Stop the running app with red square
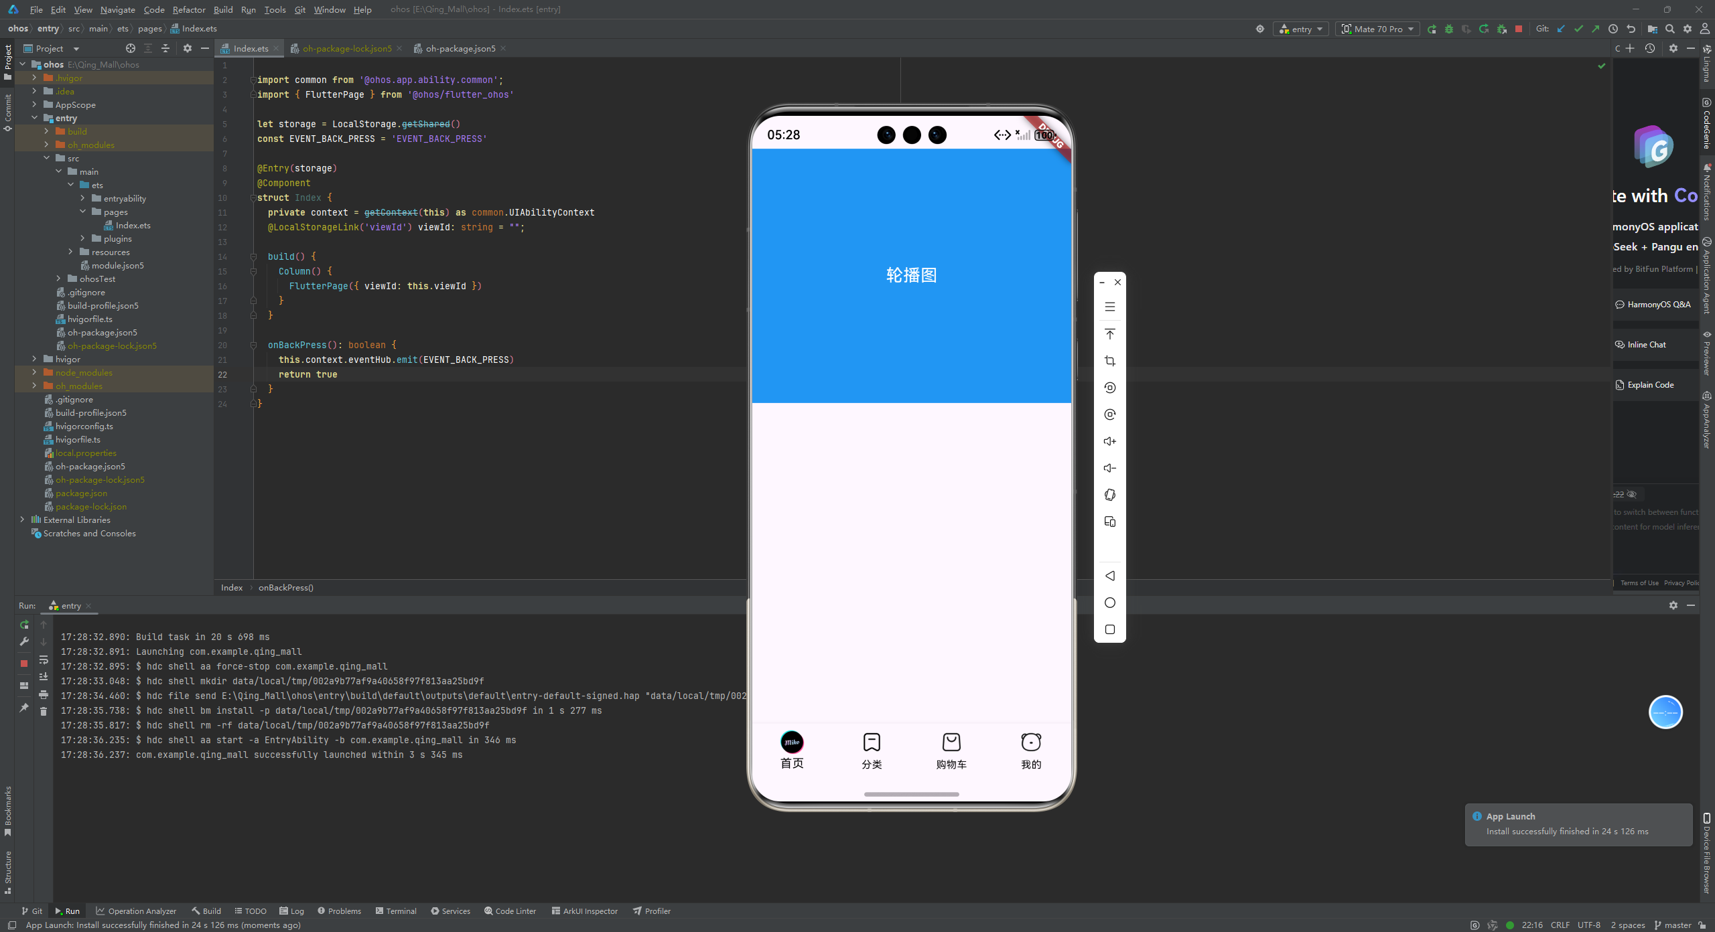This screenshot has width=1715, height=932. [1519, 29]
